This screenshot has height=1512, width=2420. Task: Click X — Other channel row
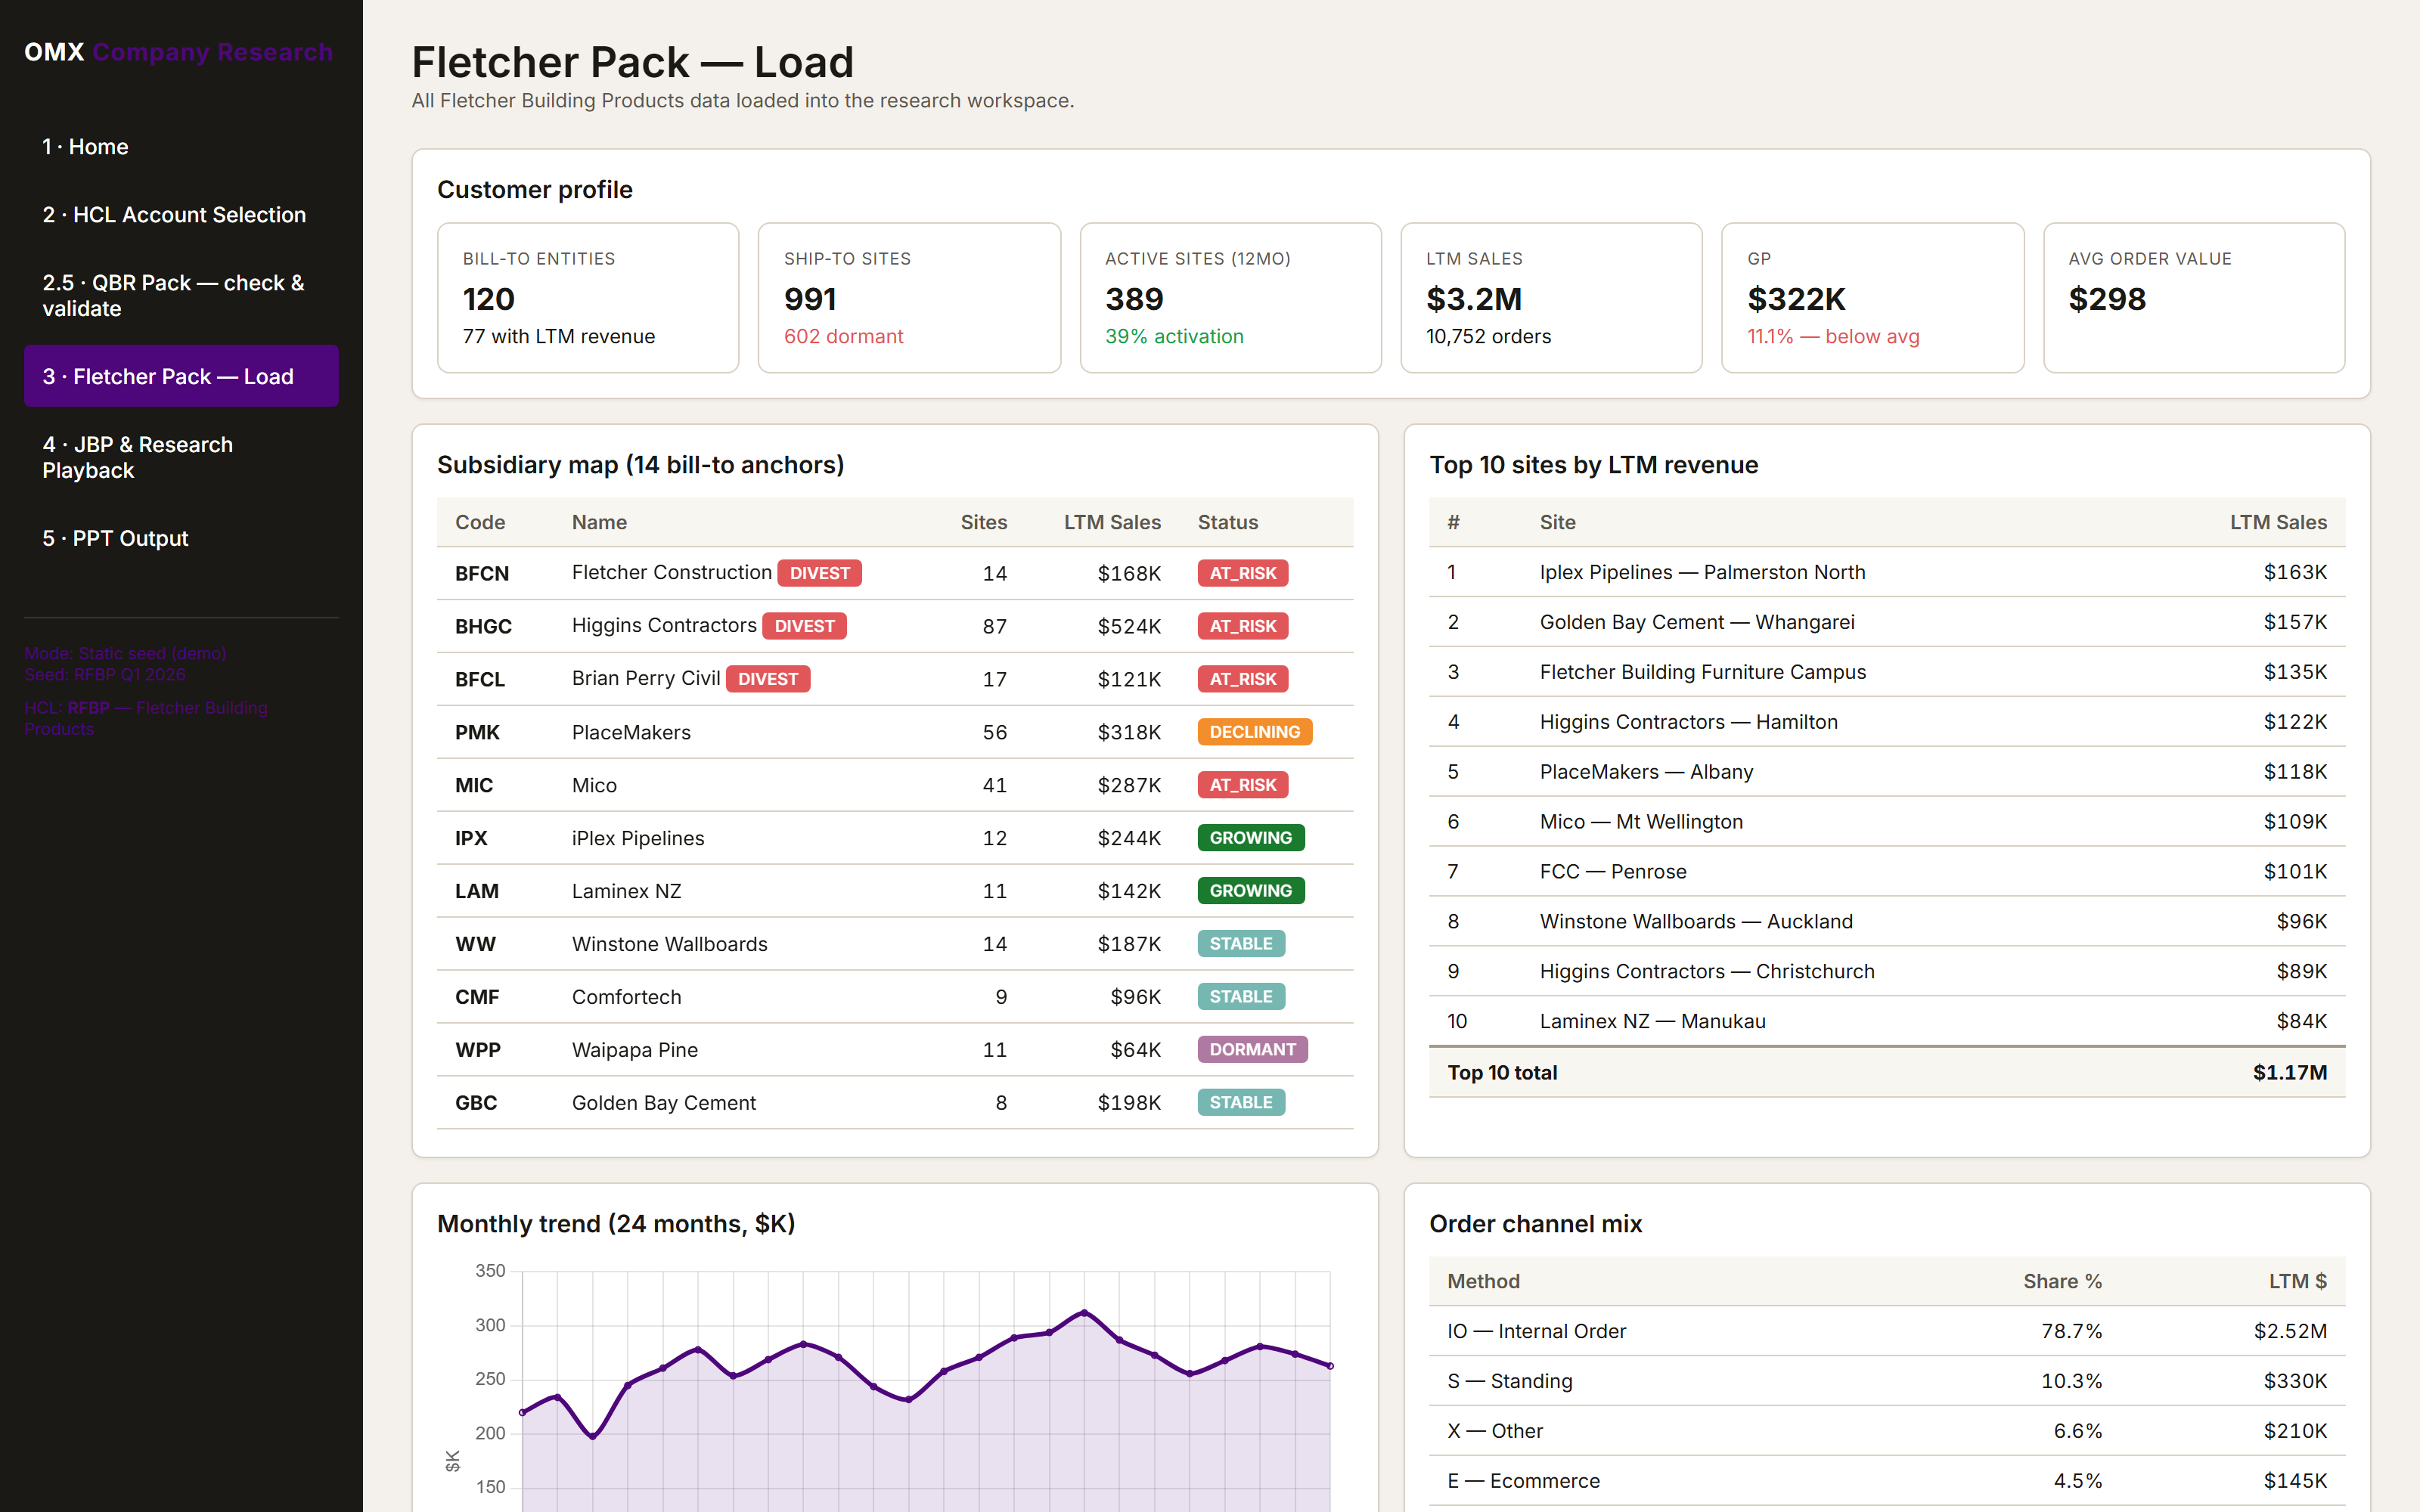pos(1887,1431)
